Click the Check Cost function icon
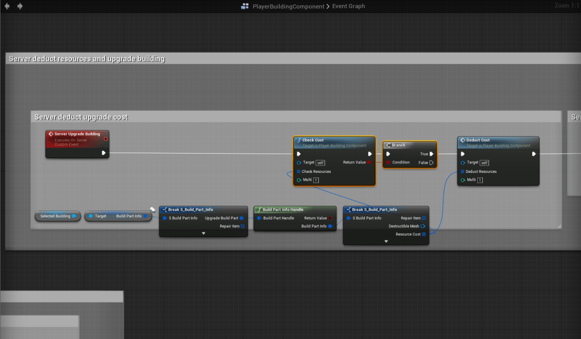 tap(298, 140)
